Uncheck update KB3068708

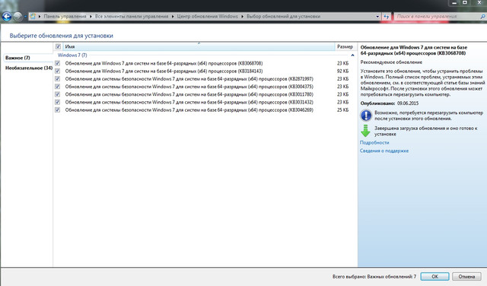click(x=58, y=63)
